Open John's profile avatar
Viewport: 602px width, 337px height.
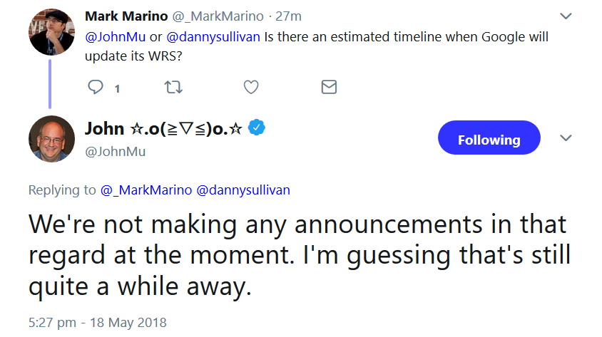[x=51, y=138]
